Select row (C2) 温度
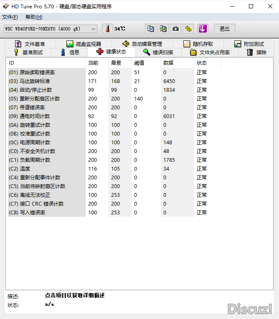 coord(114,168)
